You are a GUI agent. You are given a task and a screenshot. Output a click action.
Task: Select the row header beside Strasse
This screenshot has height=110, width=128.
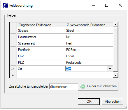pyautogui.click(x=13, y=31)
